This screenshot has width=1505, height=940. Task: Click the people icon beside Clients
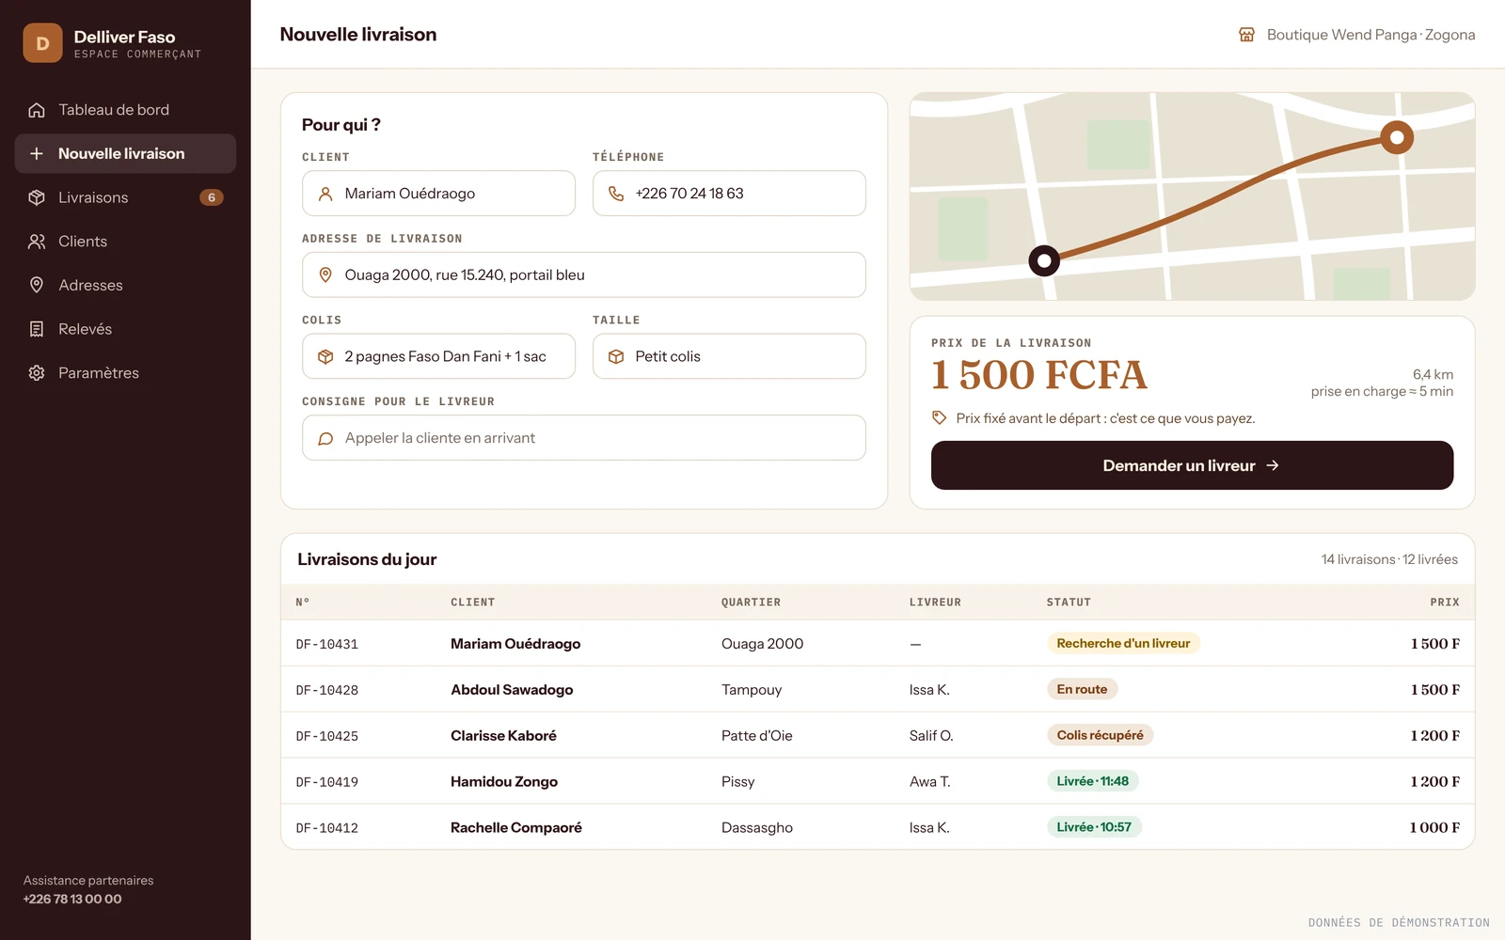[x=37, y=242]
